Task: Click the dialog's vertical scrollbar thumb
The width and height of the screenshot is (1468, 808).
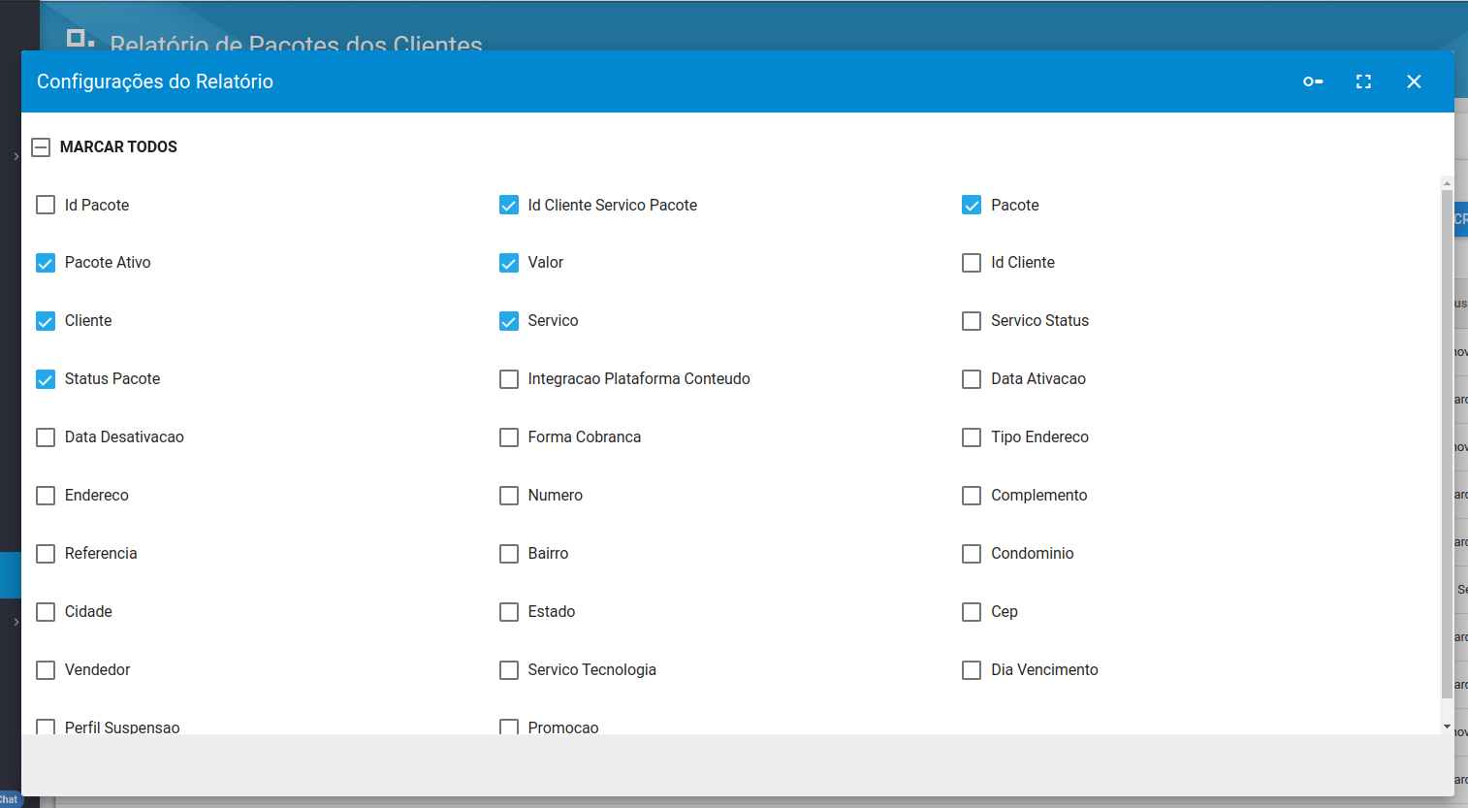Action: [x=1447, y=443]
